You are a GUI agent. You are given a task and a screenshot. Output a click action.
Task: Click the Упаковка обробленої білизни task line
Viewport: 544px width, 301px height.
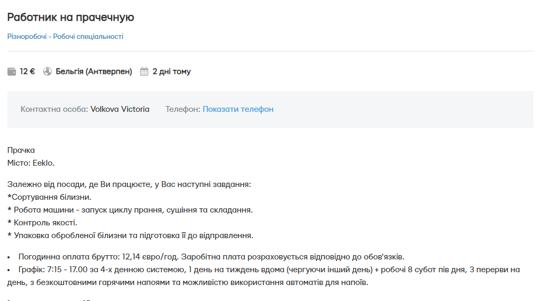[x=130, y=235]
